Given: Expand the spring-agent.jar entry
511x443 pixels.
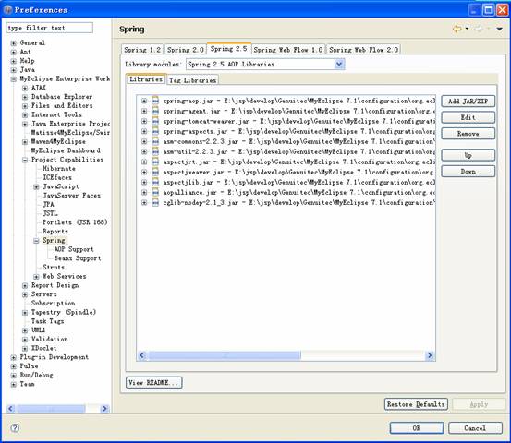Looking at the screenshot, I should point(144,111).
